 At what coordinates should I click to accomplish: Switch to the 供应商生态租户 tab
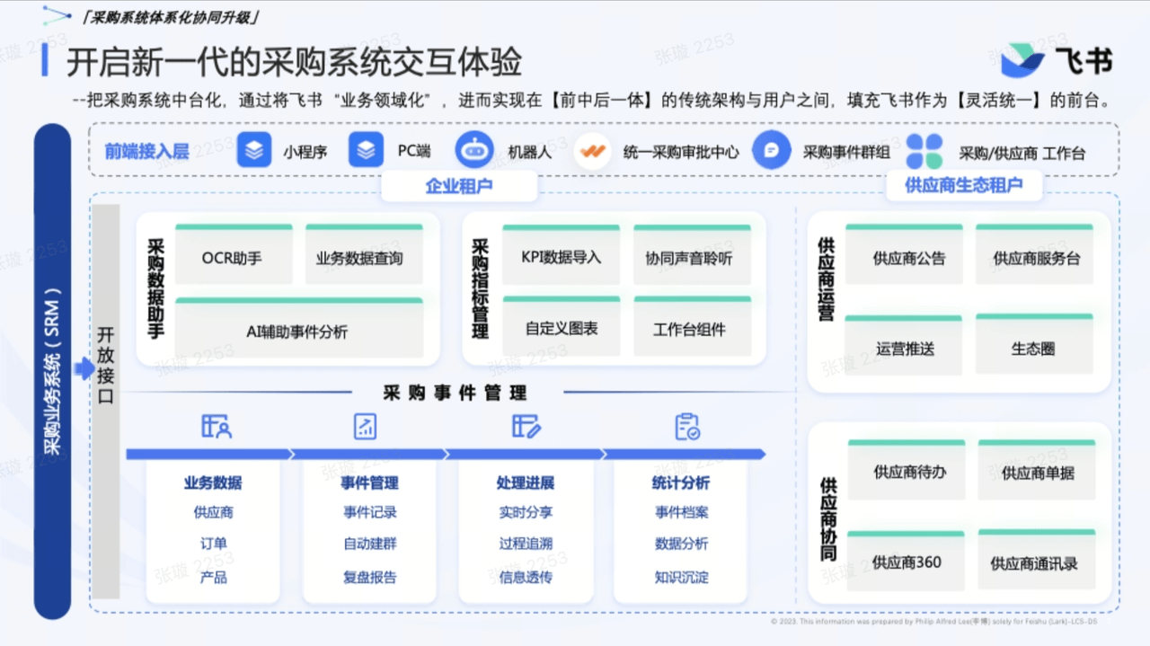(x=963, y=186)
